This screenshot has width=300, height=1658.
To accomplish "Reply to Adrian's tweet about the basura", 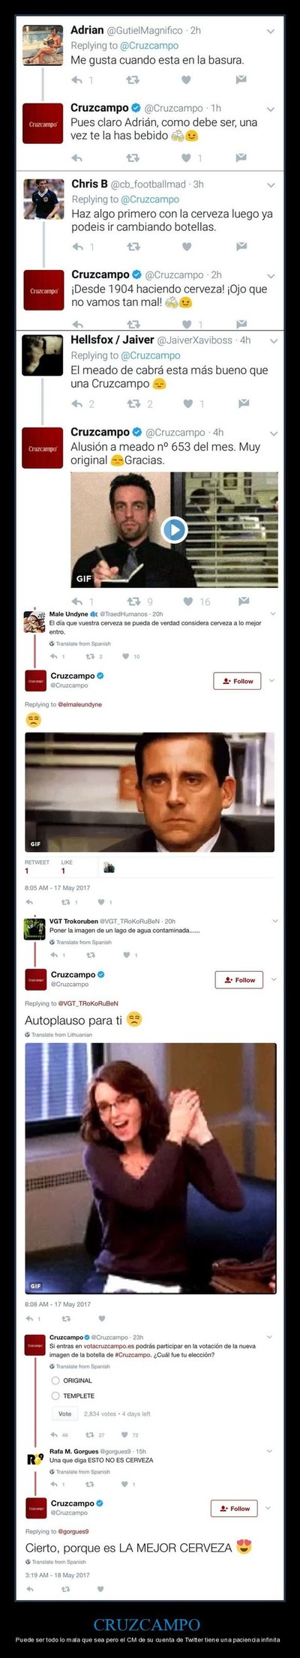I will 77,79.
